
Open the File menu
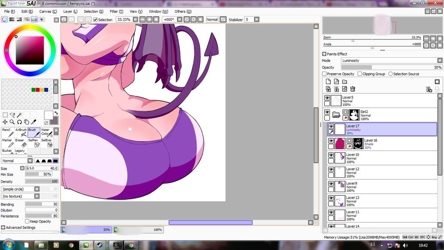9,11
